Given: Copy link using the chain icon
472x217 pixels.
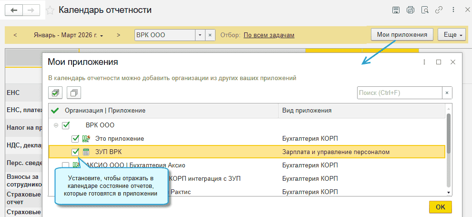Looking at the screenshot, I should (x=438, y=10).
